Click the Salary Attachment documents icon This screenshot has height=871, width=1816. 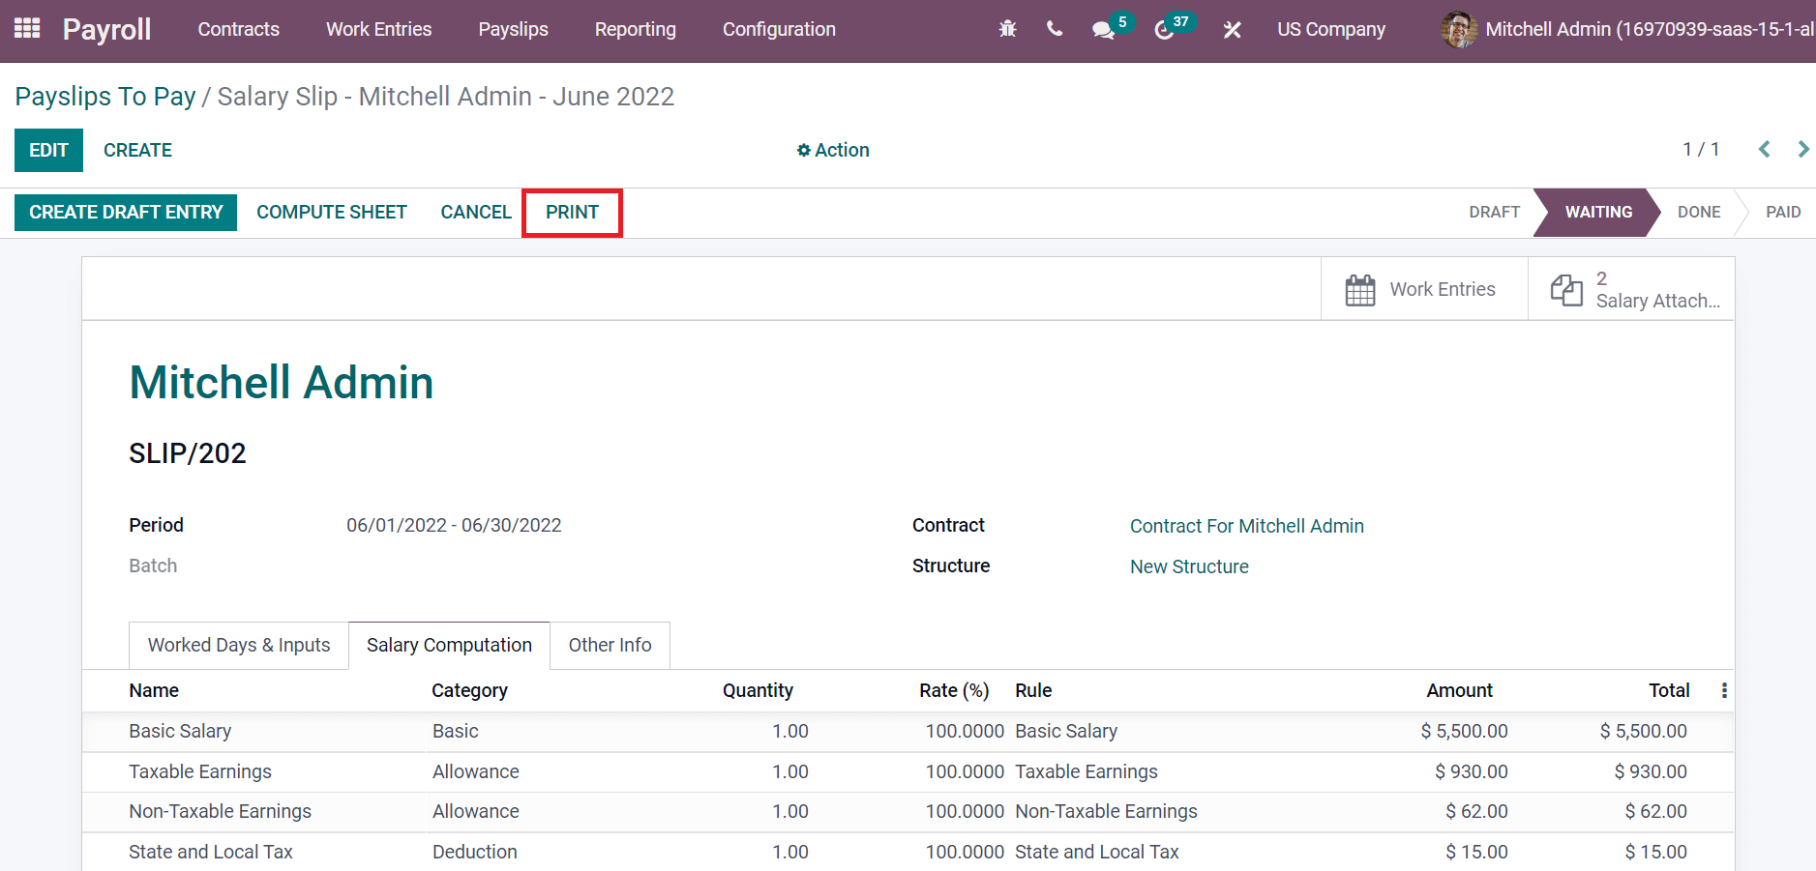pos(1566,289)
